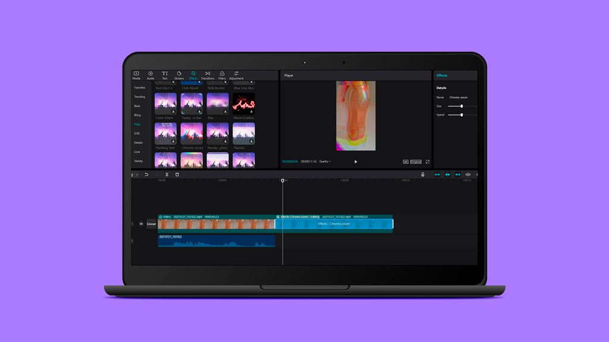609x342 pixels.
Task: Play the video preview
Action: coord(356,161)
